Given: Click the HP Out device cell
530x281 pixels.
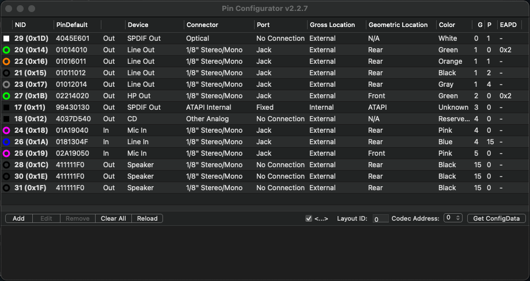Looking at the screenshot, I should pyautogui.click(x=139, y=96).
